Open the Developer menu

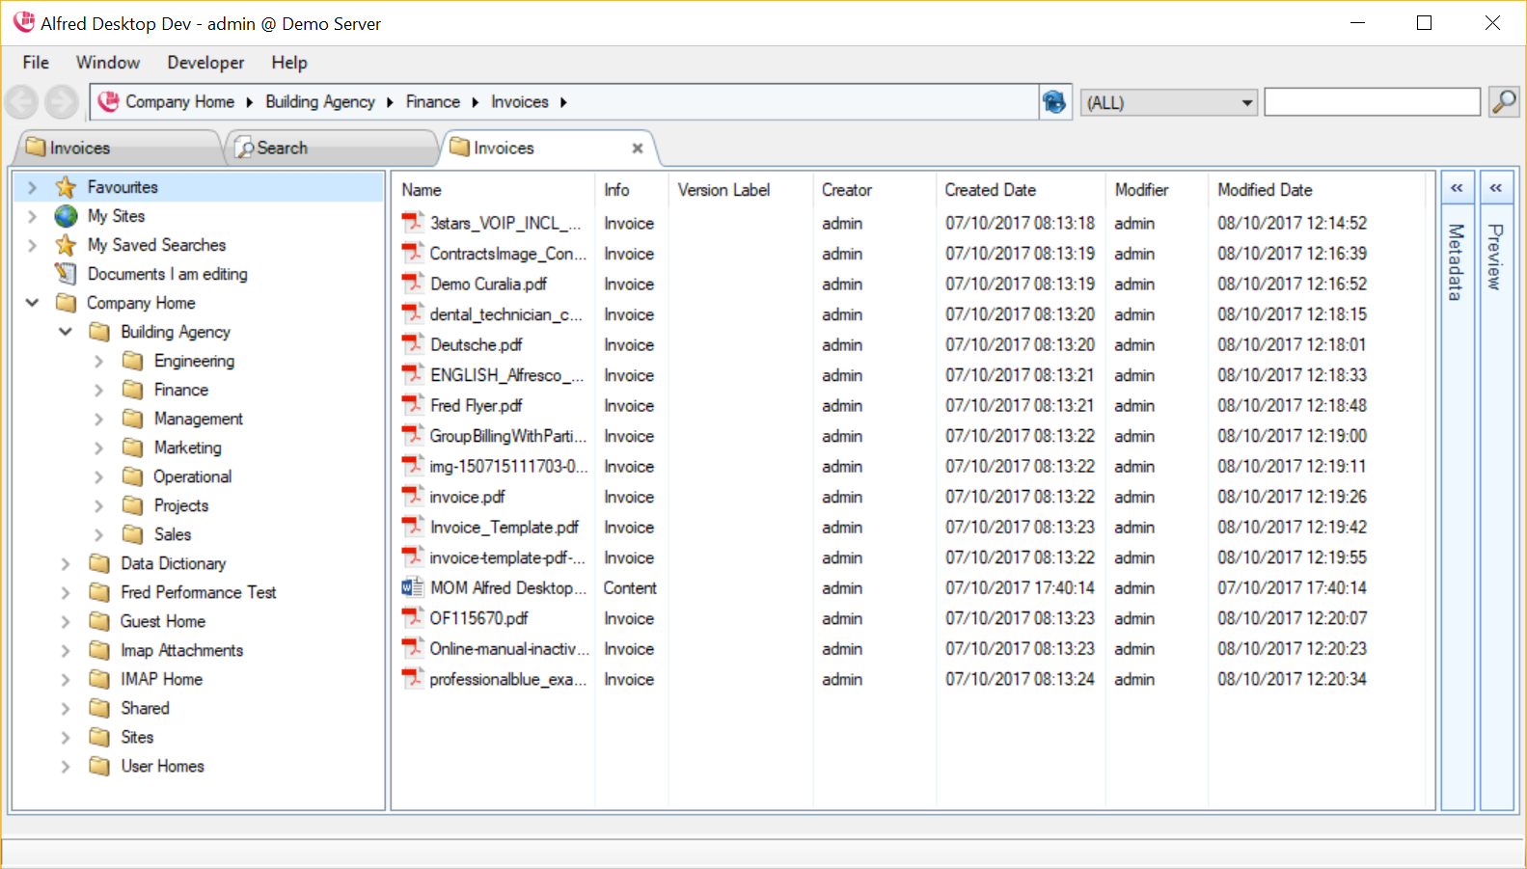(x=205, y=63)
